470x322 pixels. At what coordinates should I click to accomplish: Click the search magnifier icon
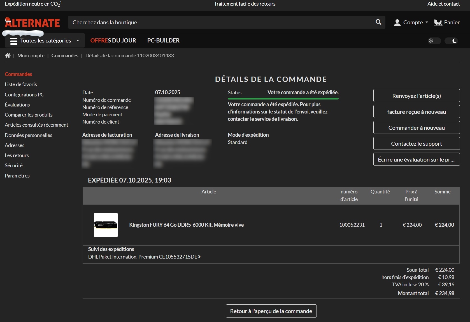378,22
